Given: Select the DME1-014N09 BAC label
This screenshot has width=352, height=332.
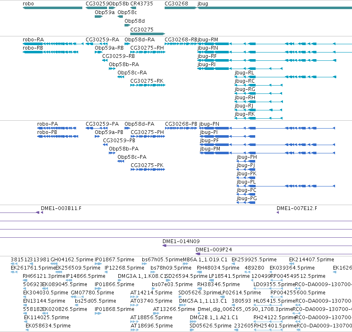Looking at the screenshot, I should coord(181,241).
